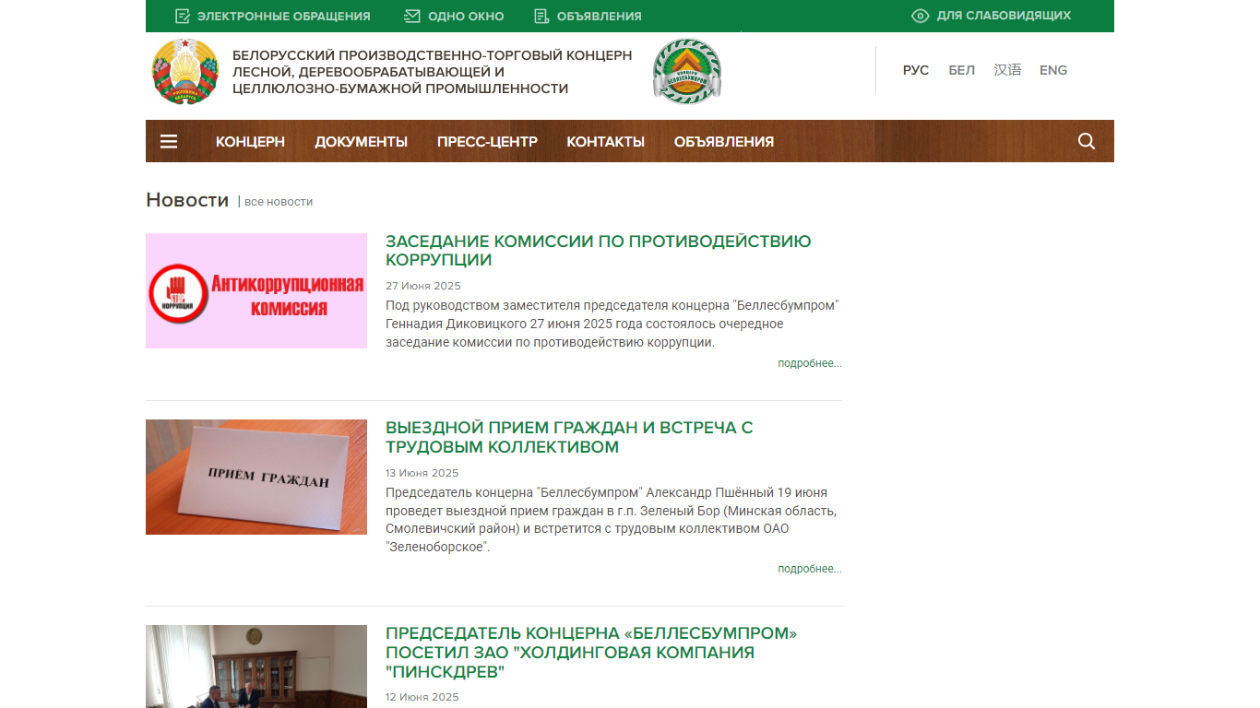The height and width of the screenshot is (708, 1260).
Task: Switch language to РУС
Action: pos(916,70)
